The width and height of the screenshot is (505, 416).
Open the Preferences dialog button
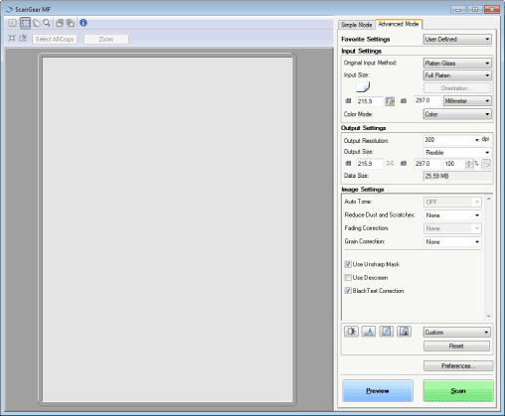click(x=458, y=365)
